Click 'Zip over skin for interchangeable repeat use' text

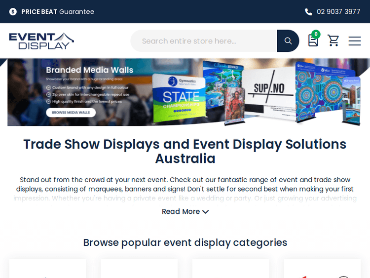[x=91, y=94]
